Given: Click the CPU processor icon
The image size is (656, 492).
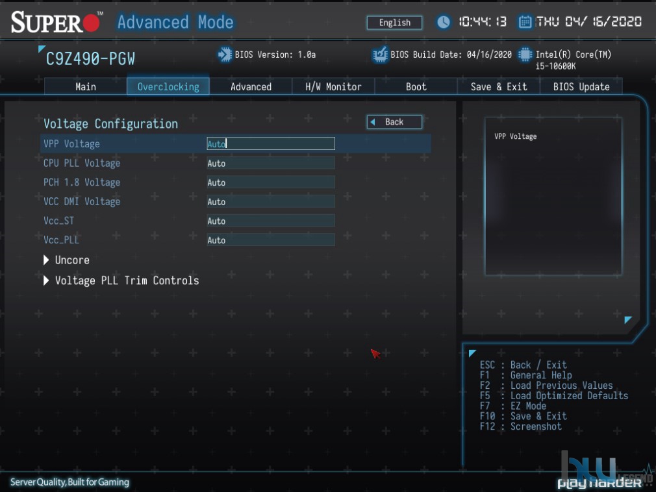Looking at the screenshot, I should pos(525,55).
